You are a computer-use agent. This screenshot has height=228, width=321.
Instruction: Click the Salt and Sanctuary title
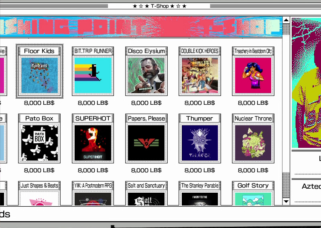coord(146,185)
